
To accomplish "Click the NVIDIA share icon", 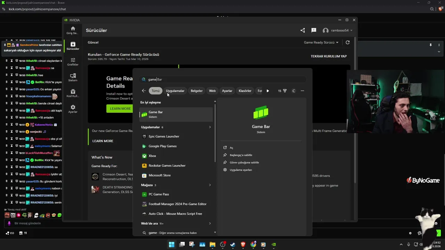I will pos(302,31).
